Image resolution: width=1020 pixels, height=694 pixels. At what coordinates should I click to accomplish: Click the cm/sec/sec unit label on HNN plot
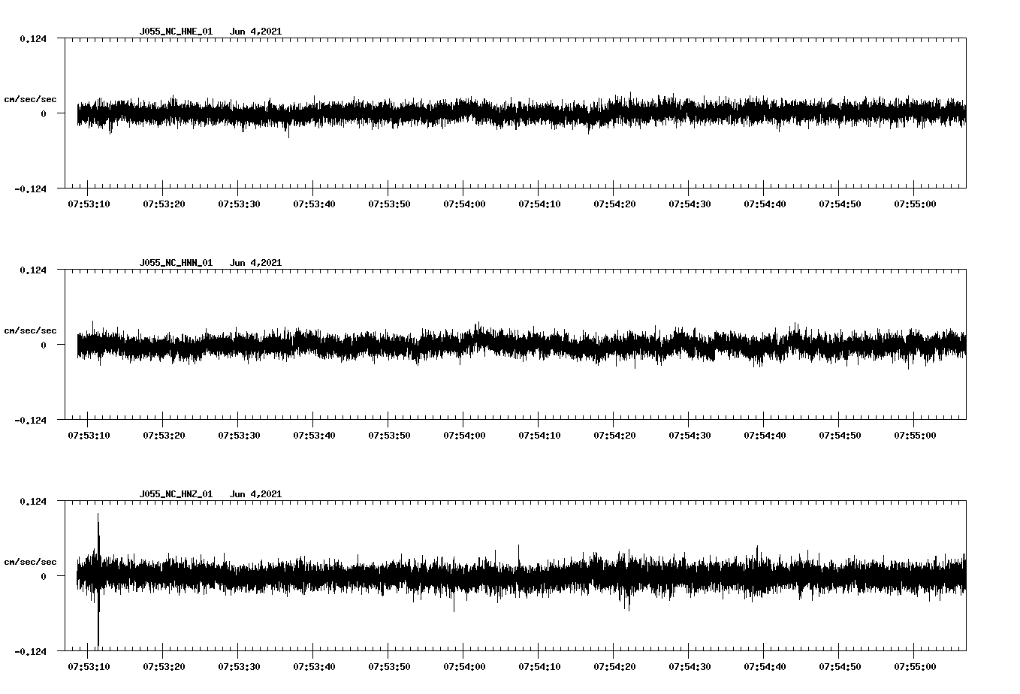tap(30, 330)
